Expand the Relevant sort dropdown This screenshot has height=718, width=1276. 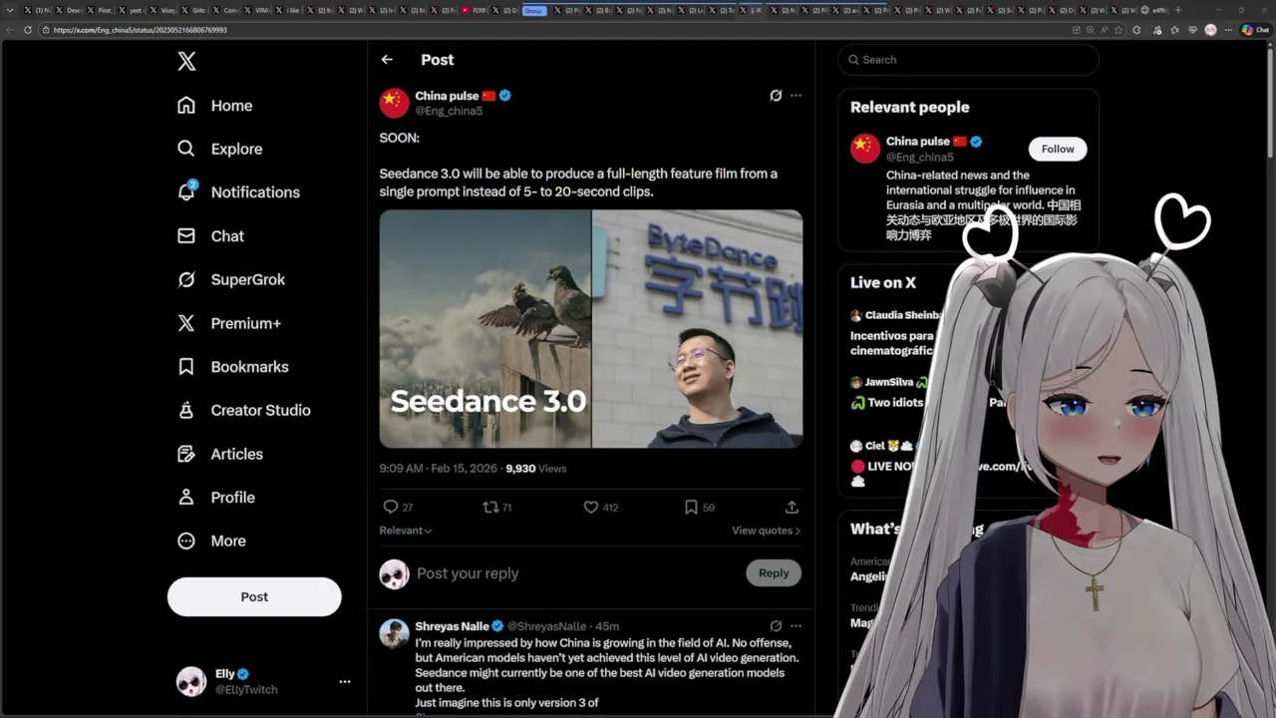coord(406,531)
